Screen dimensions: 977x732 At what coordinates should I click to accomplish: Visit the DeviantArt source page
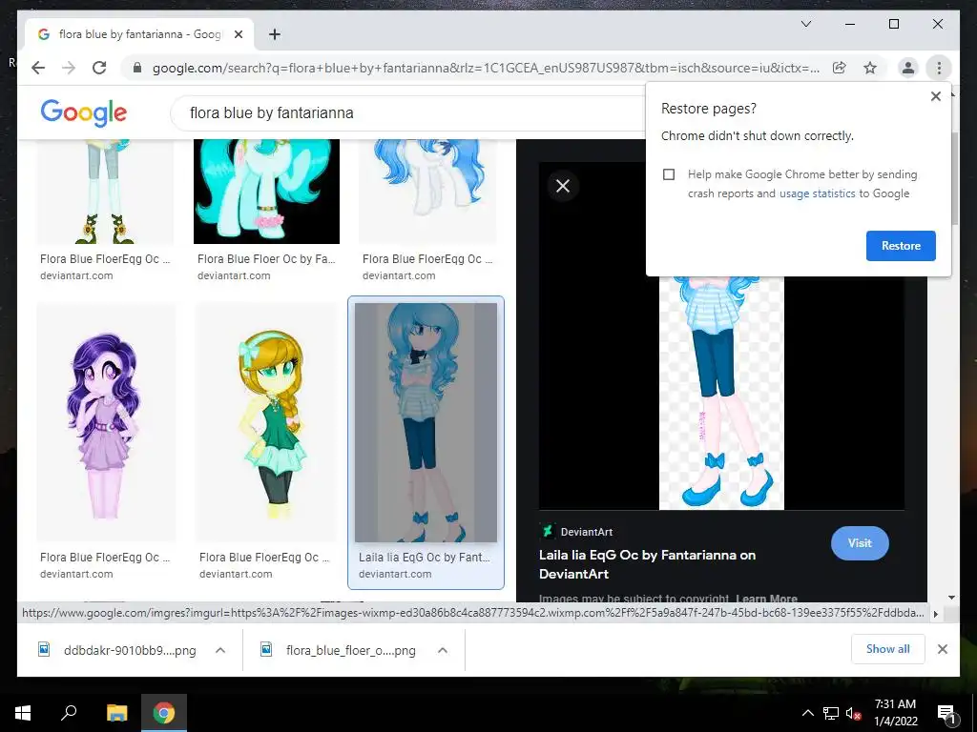pos(860,542)
